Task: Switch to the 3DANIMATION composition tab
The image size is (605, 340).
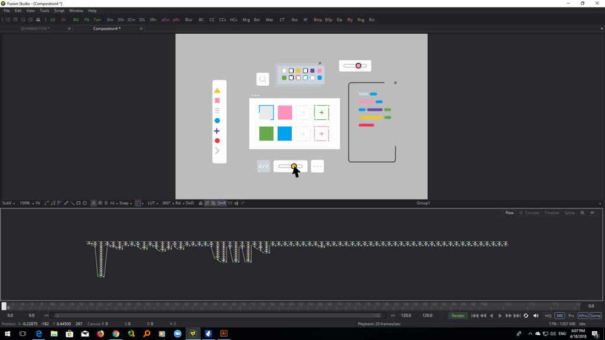Action: point(35,28)
